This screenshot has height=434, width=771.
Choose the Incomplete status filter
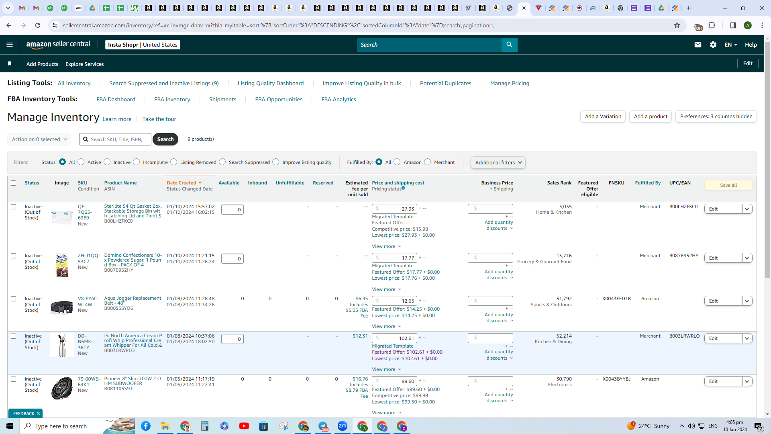coord(137,162)
